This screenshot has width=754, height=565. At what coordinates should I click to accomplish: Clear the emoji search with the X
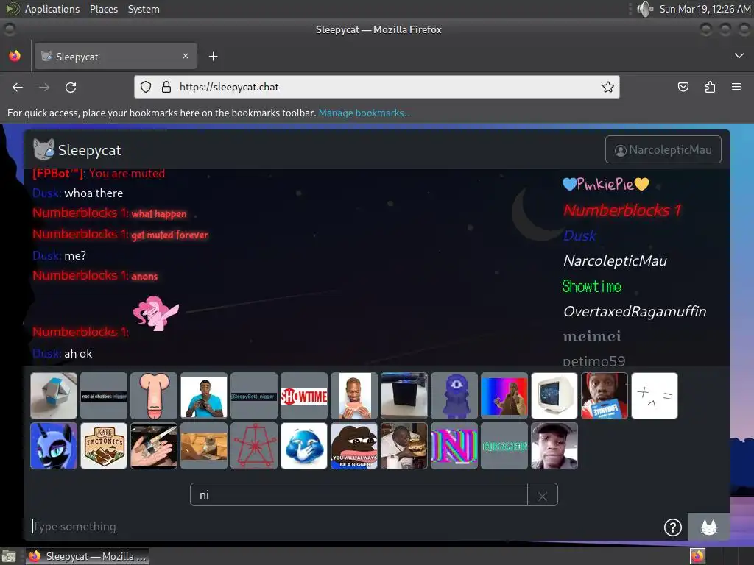[x=543, y=495]
